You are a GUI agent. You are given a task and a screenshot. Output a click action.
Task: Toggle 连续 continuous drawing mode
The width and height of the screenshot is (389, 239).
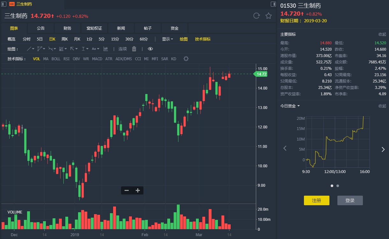click(123, 49)
